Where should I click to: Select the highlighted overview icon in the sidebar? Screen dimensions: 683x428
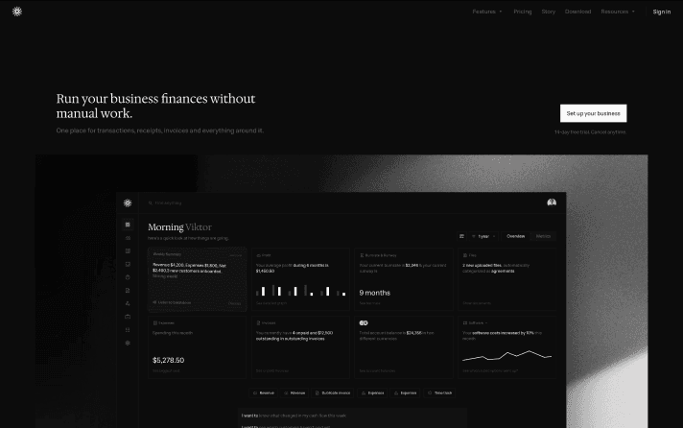[x=128, y=225]
